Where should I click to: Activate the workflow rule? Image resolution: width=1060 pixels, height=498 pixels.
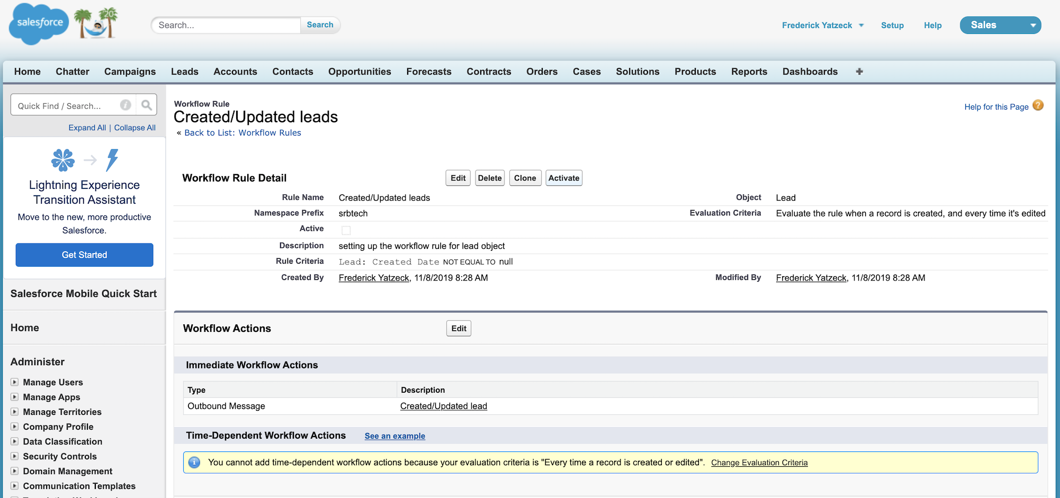(x=564, y=178)
